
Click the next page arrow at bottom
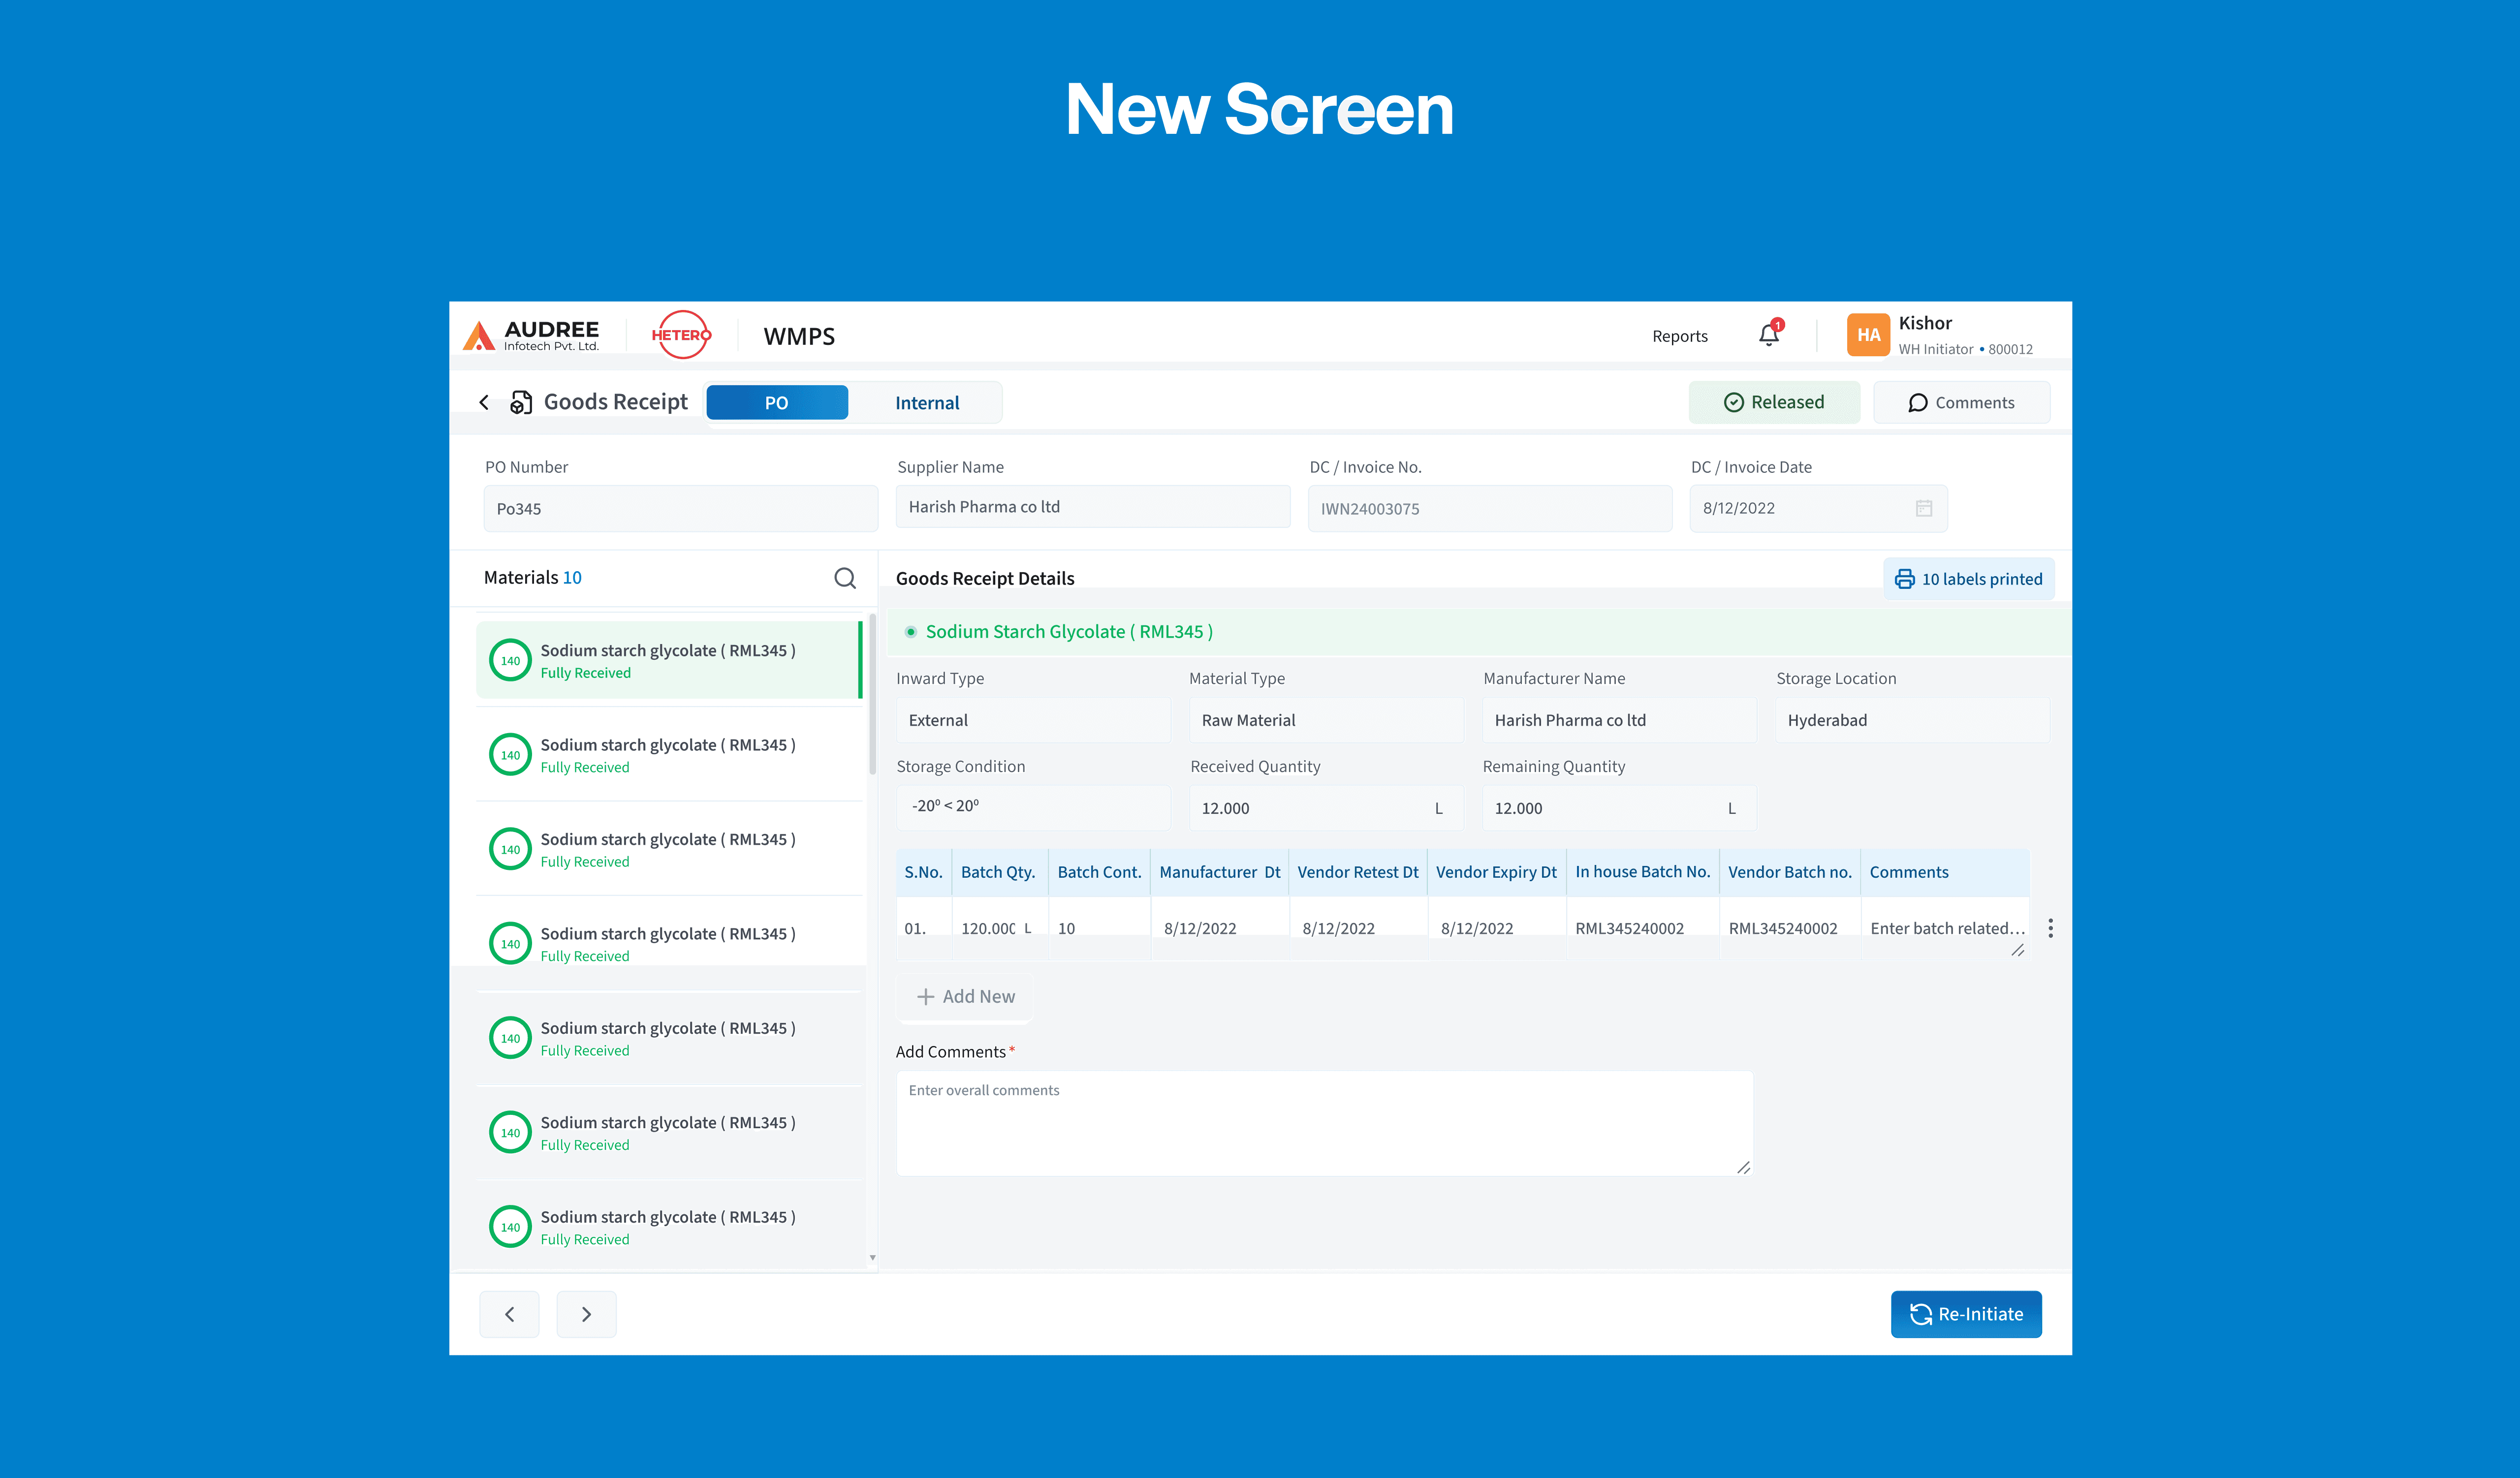click(x=586, y=1314)
